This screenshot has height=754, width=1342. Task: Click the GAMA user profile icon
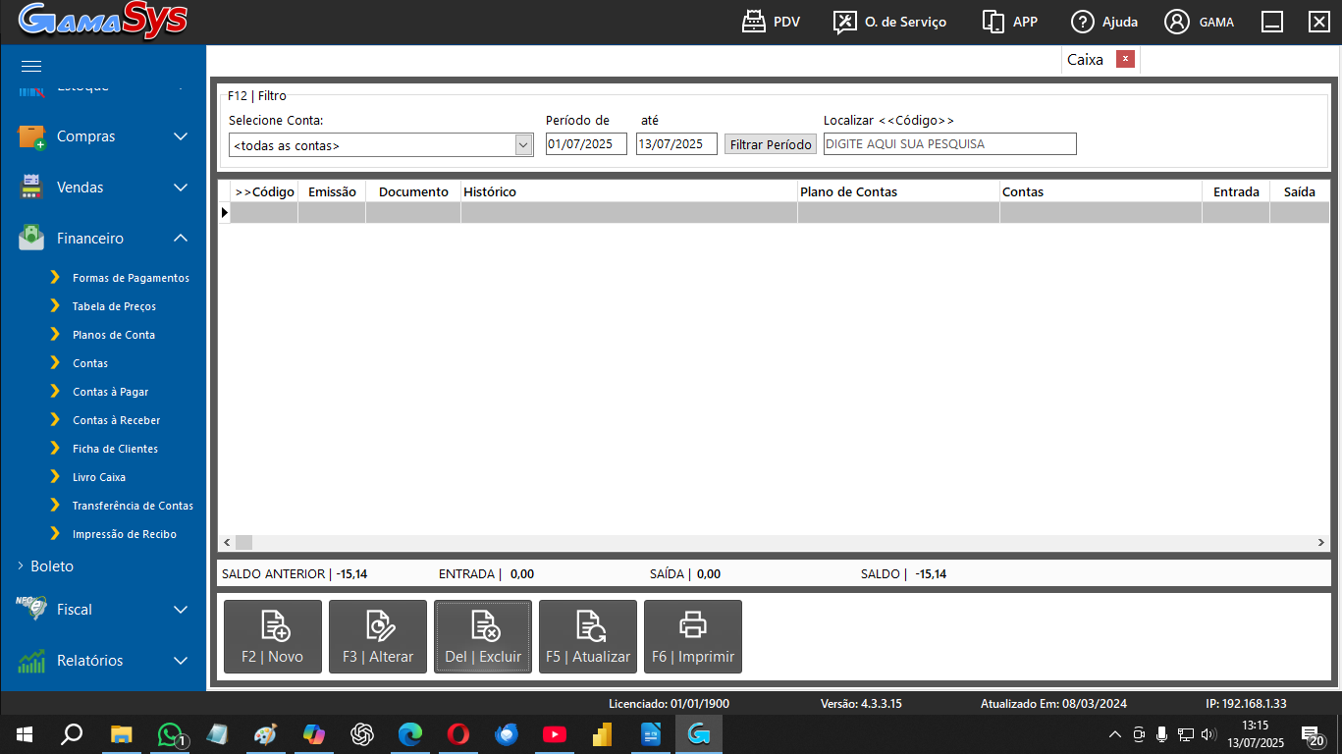(x=1199, y=22)
